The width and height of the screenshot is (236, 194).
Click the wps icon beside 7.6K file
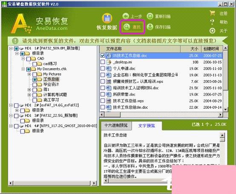109,81
